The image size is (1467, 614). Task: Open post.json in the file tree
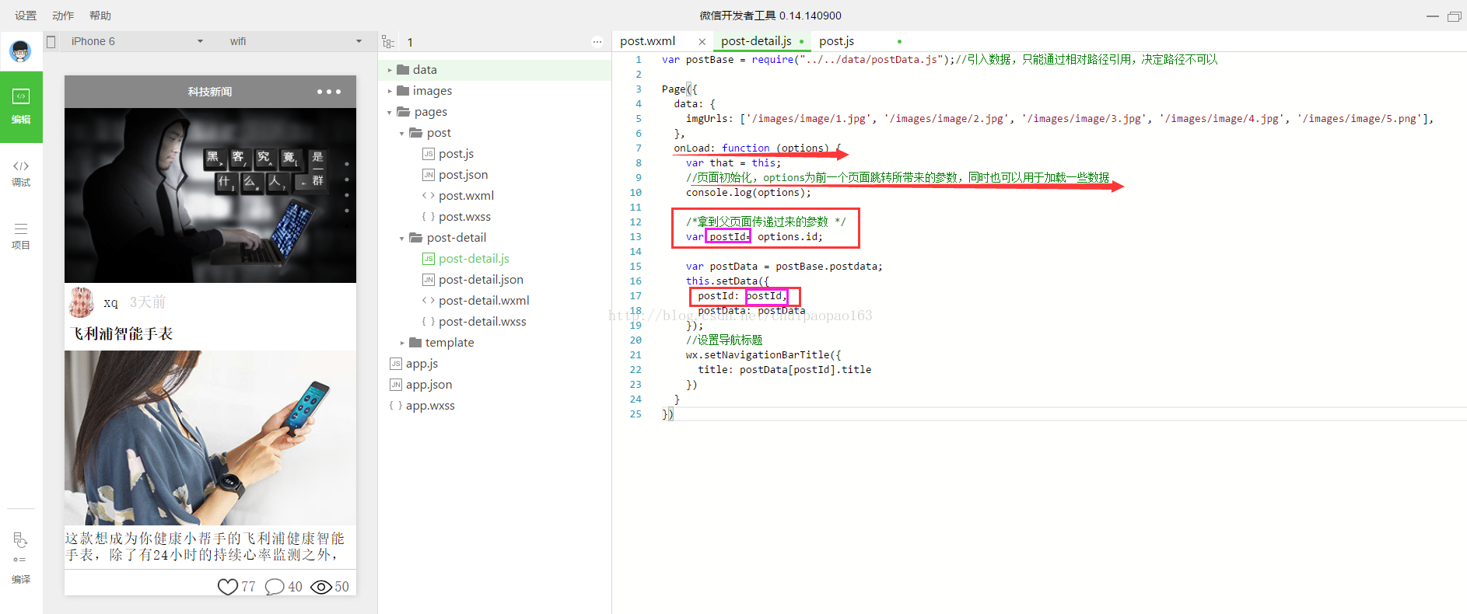coord(463,175)
